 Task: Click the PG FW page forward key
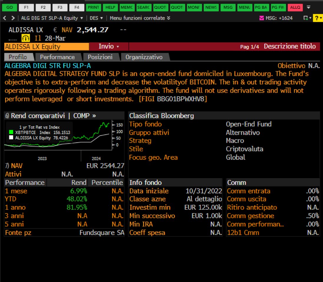(278, 7)
